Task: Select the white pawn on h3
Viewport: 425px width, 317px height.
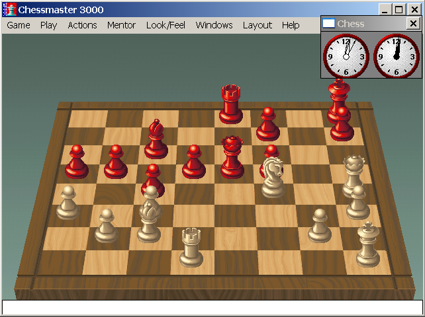Action: [358, 202]
